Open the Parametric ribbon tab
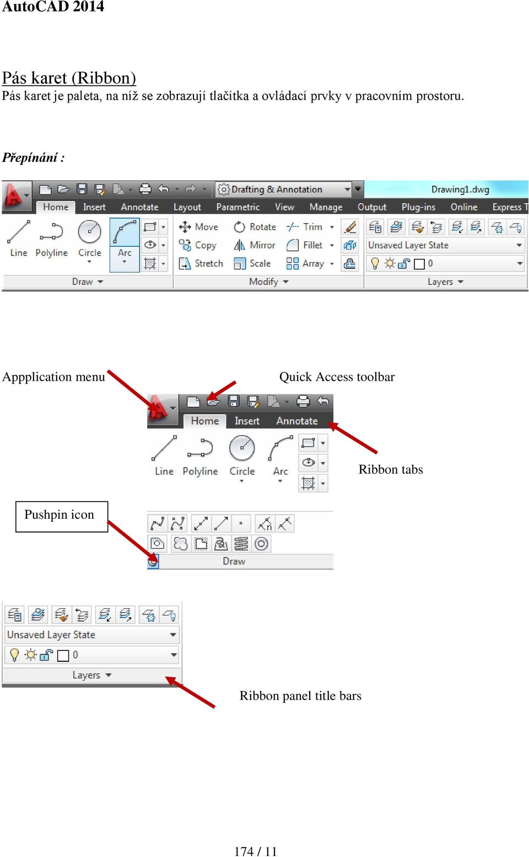529x857 pixels. pyautogui.click(x=237, y=207)
